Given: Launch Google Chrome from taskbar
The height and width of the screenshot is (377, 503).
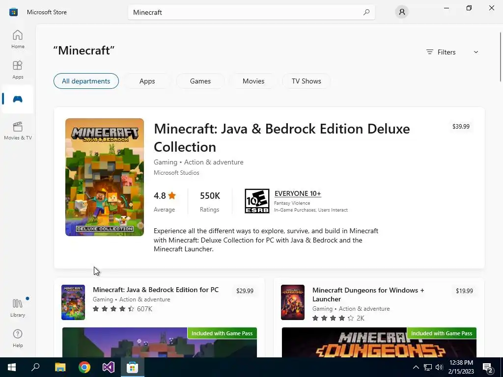Looking at the screenshot, I should coord(84,367).
